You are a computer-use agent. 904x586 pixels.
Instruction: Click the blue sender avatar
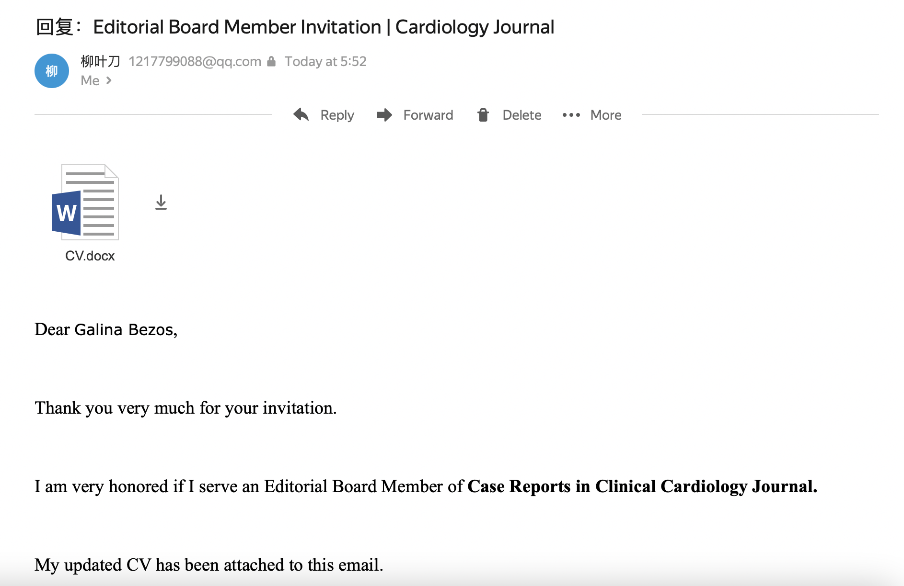pyautogui.click(x=52, y=71)
